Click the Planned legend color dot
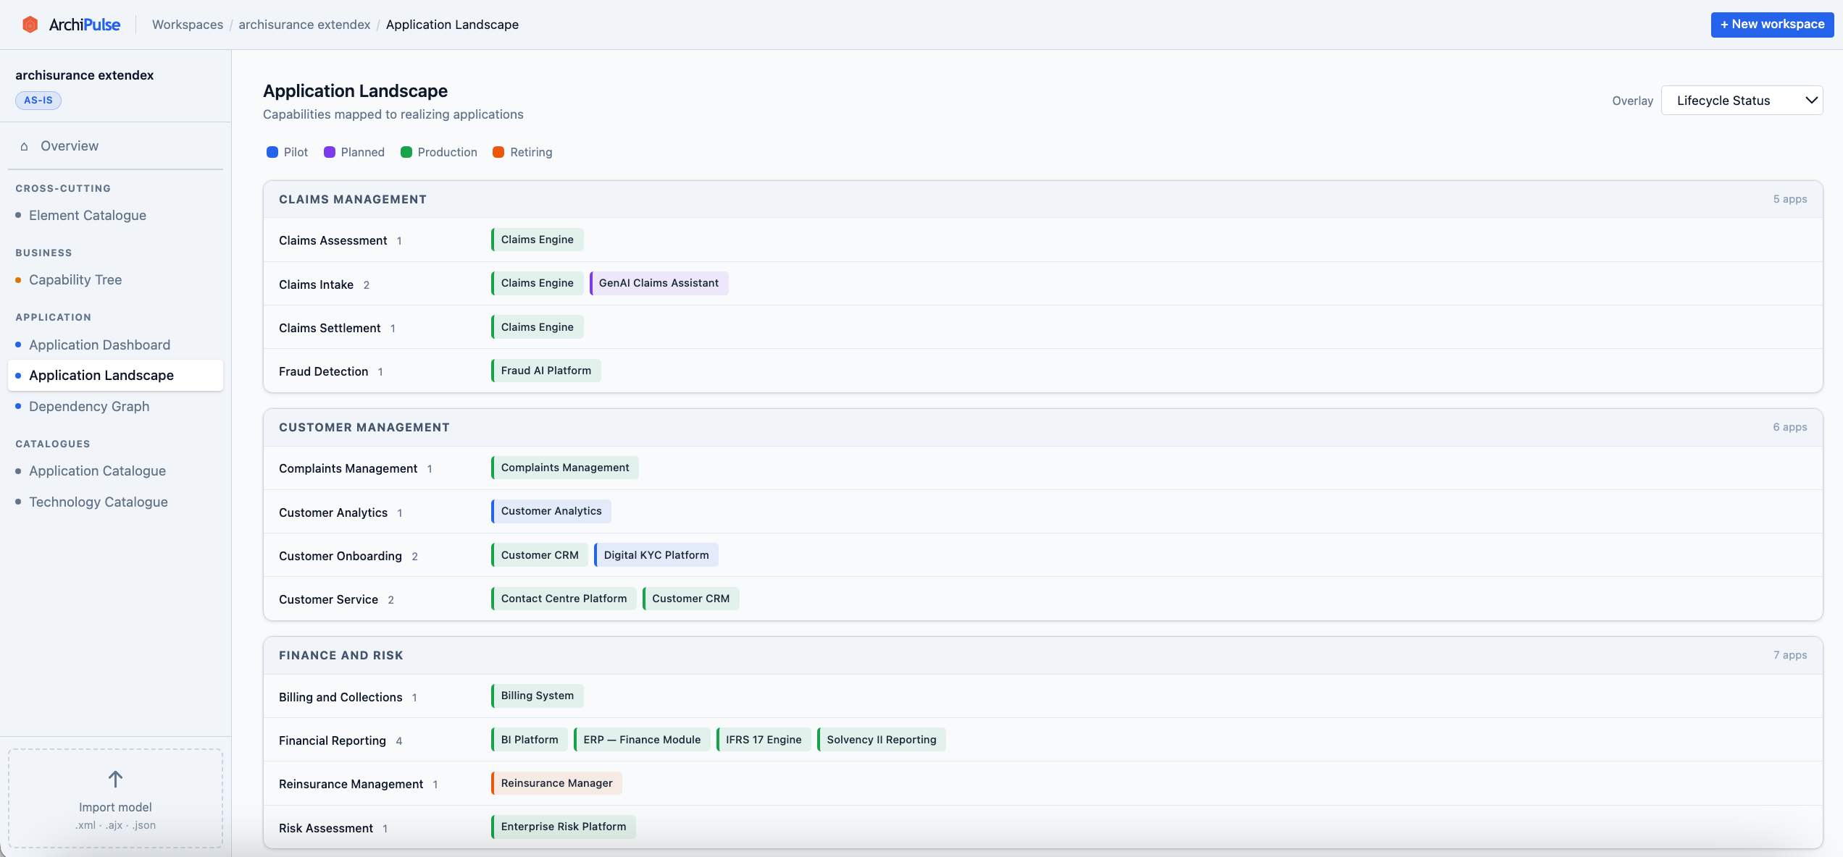Screen dimensions: 1843x857 pyautogui.click(x=330, y=152)
